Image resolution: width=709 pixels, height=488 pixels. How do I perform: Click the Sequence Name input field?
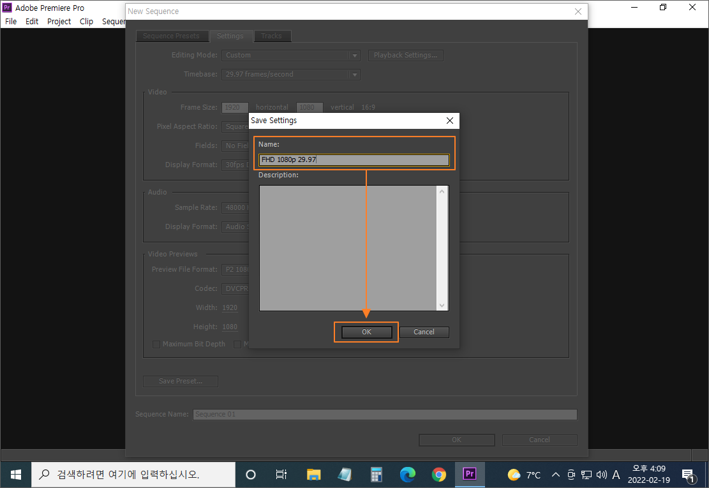click(385, 415)
